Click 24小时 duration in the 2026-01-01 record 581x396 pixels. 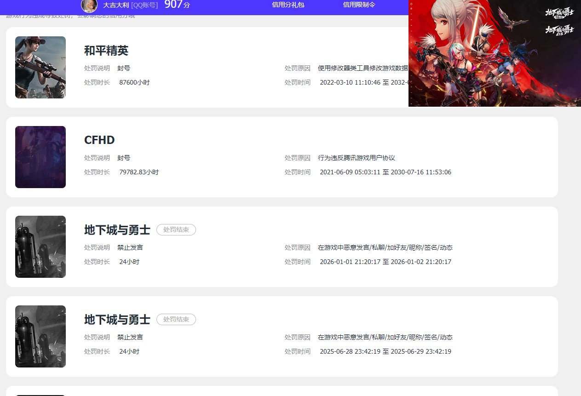point(129,262)
